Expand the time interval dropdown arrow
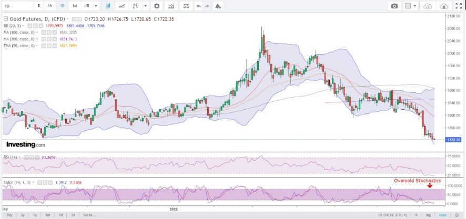 95,6
